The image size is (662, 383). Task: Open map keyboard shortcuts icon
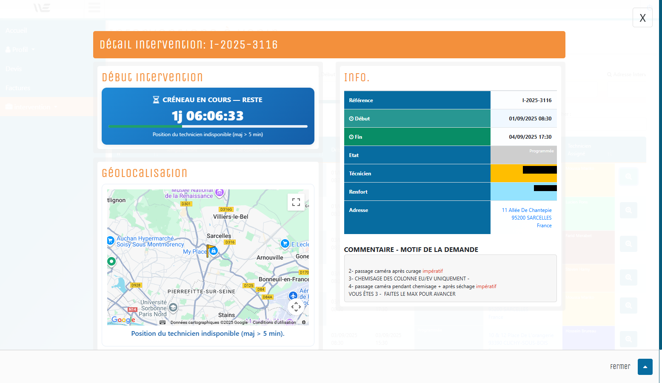(x=163, y=322)
